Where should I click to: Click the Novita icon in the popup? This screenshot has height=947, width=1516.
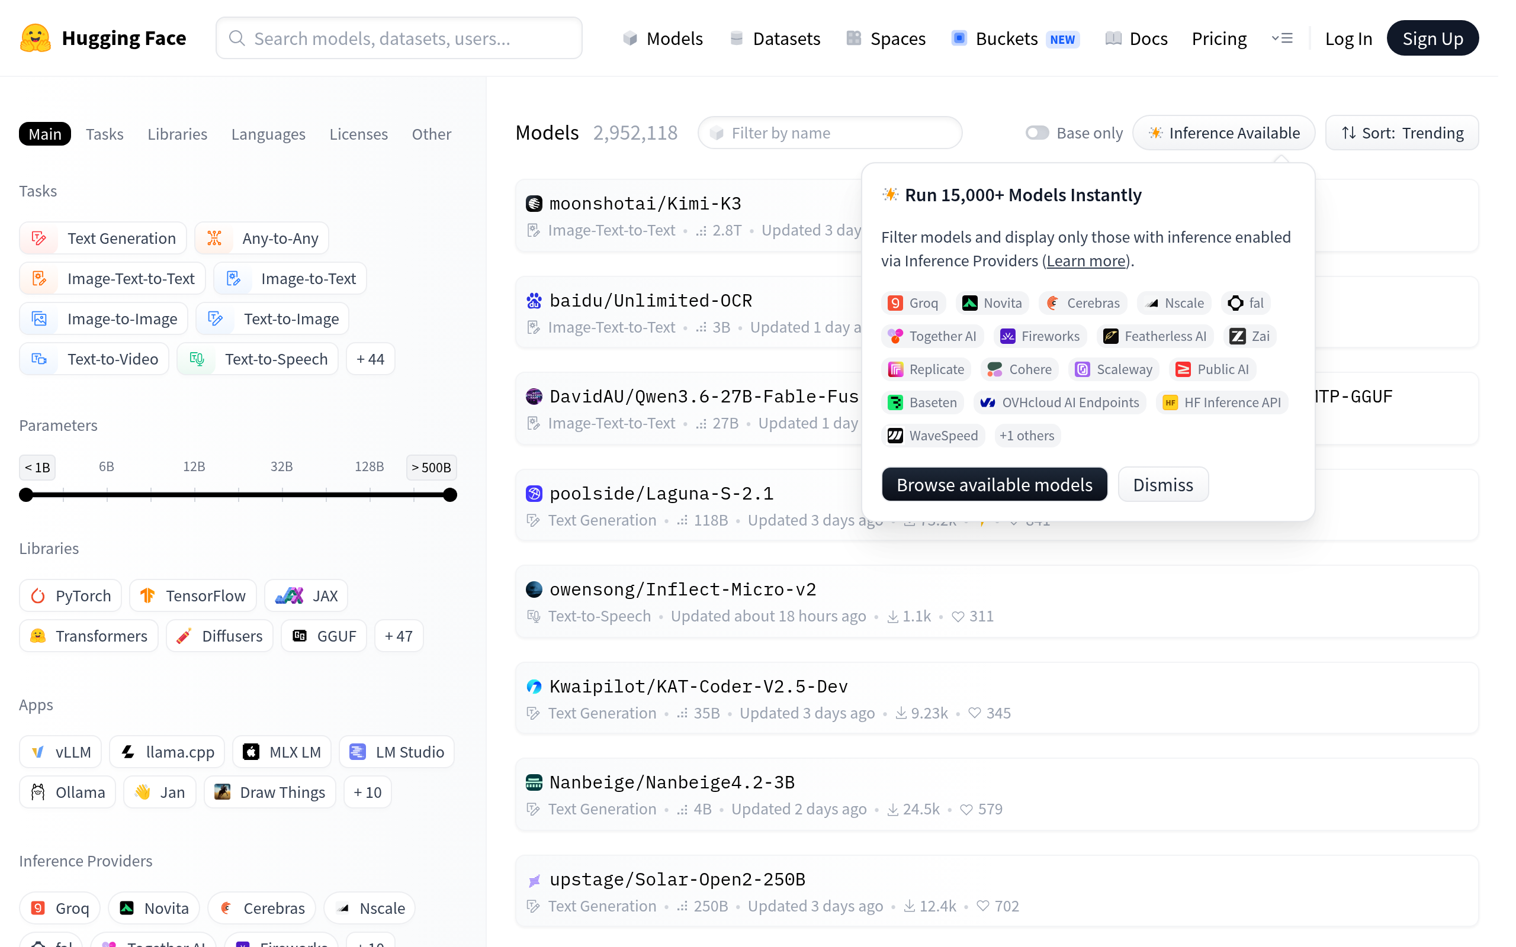click(970, 303)
